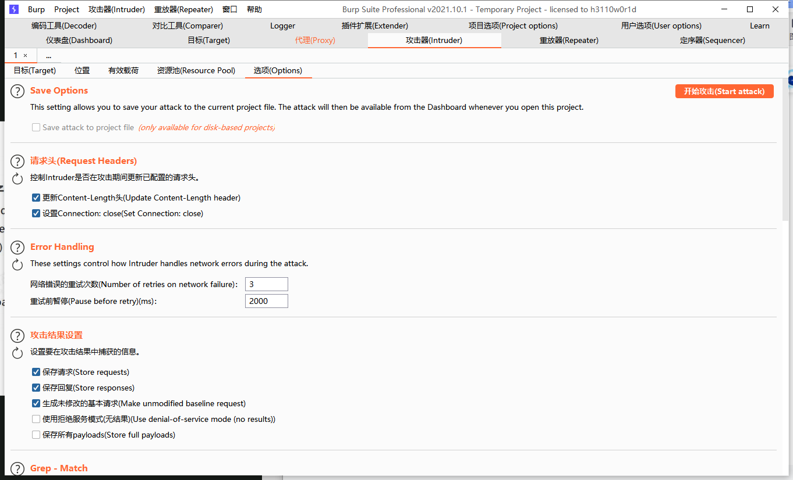Disable 生成未修改的基本请求(baseline request)

[36, 403]
